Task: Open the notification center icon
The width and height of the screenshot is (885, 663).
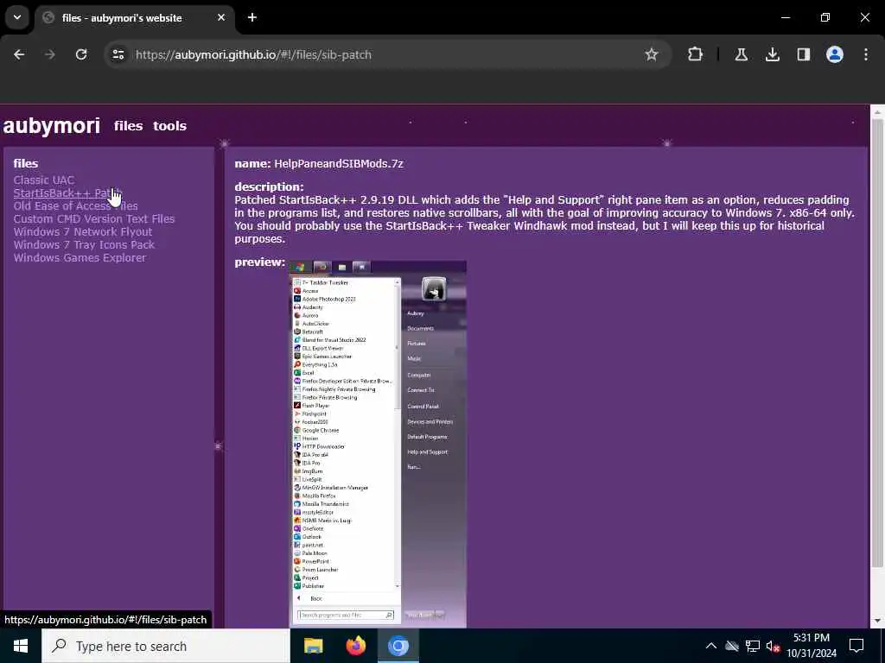Action: [856, 646]
